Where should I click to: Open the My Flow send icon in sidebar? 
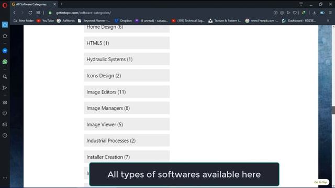pyautogui.click(x=5, y=88)
